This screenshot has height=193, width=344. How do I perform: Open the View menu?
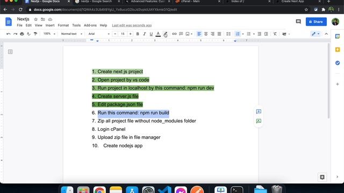[x=38, y=25]
